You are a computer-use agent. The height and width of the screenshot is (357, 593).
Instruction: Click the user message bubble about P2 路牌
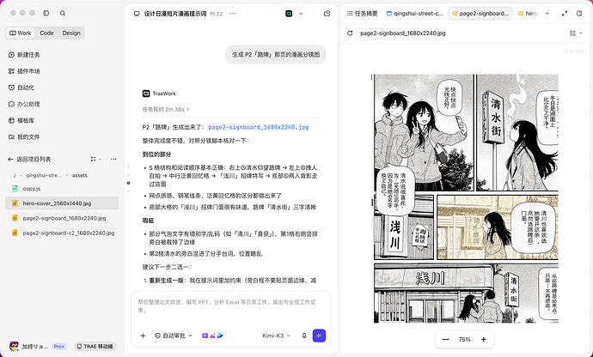(276, 54)
